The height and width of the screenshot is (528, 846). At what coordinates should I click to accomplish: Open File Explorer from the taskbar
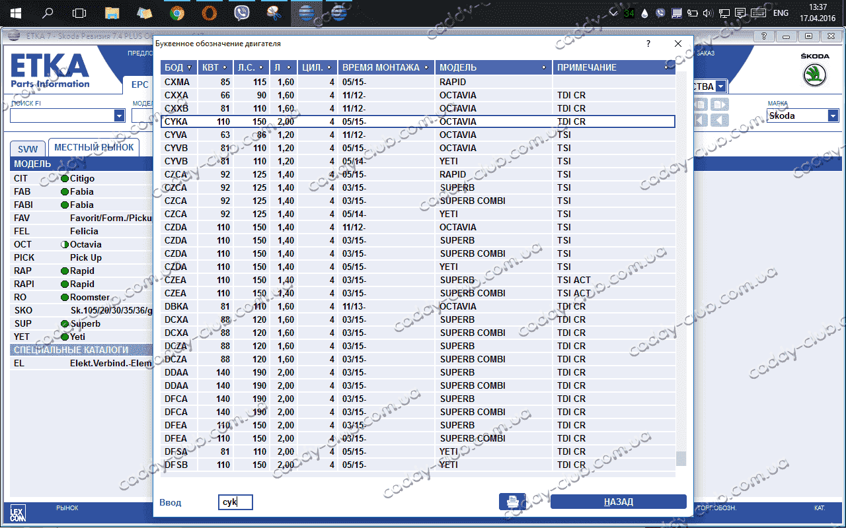(x=112, y=13)
